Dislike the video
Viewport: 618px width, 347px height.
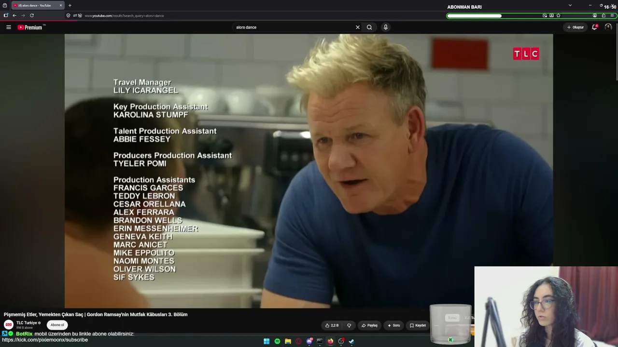click(349, 325)
